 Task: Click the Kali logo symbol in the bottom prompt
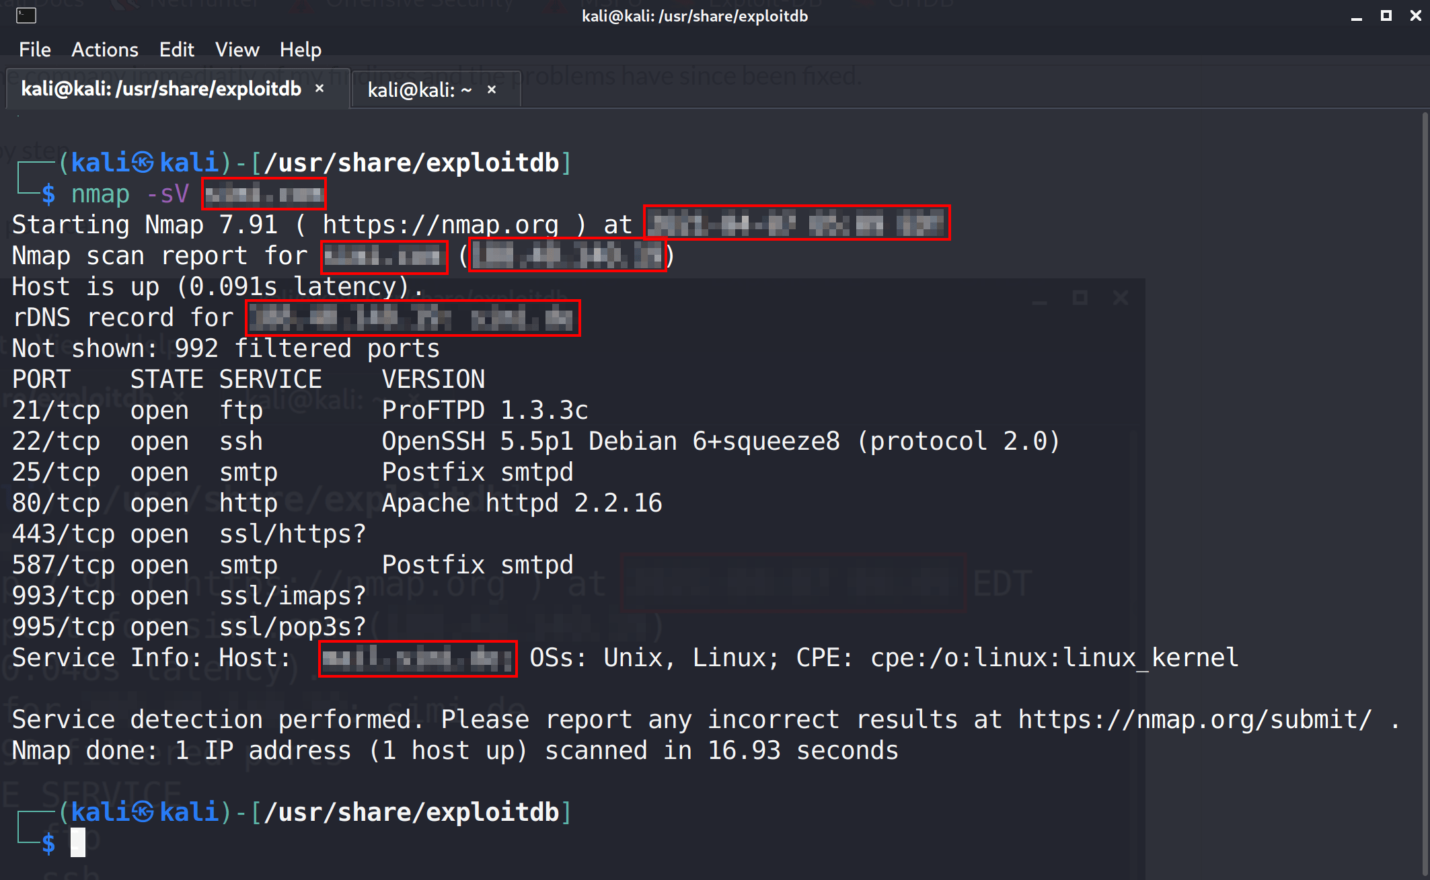[143, 812]
